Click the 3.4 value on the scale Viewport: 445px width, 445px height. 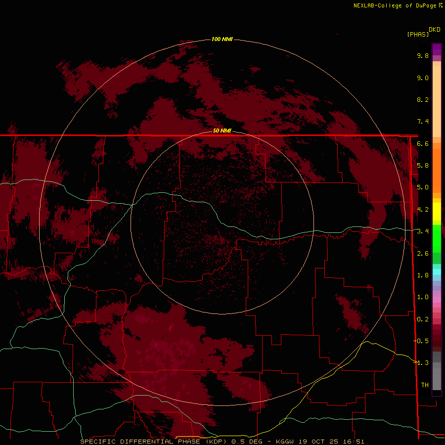pyautogui.click(x=423, y=231)
